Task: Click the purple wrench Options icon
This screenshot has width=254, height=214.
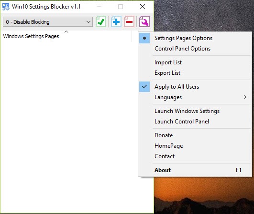Action: (144, 21)
